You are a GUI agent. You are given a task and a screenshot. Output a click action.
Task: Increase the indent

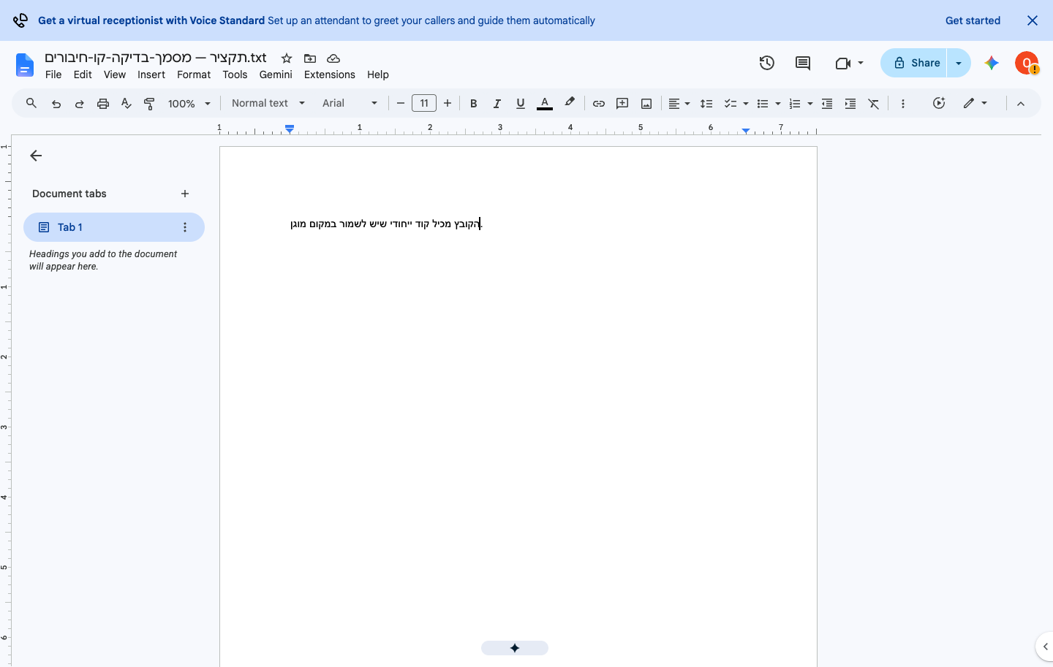[850, 104]
